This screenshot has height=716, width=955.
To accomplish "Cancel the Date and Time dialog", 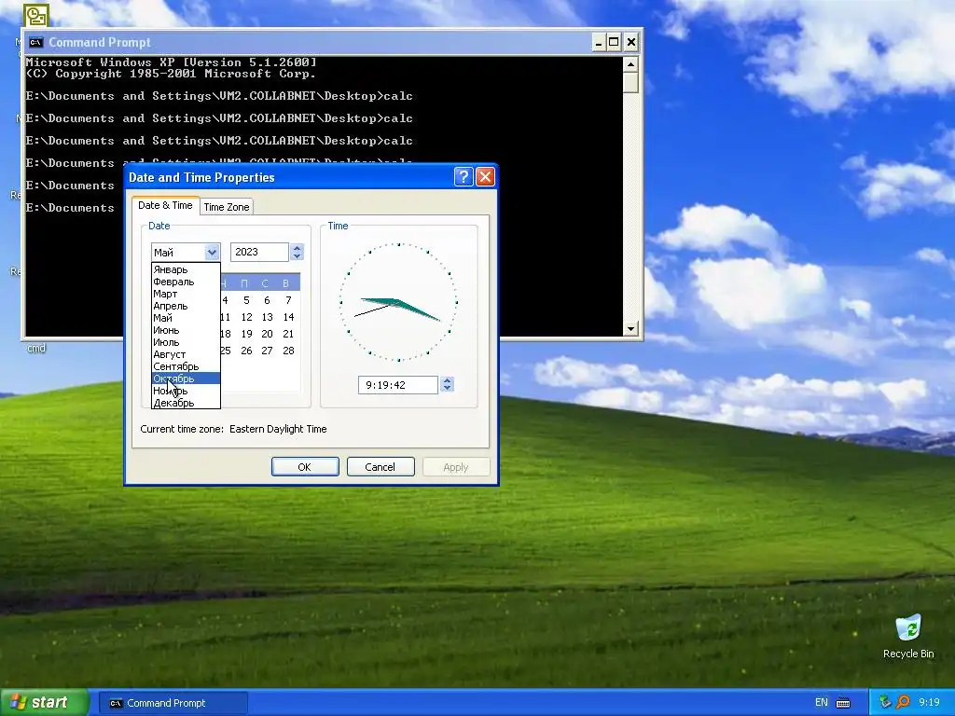I will point(381,467).
